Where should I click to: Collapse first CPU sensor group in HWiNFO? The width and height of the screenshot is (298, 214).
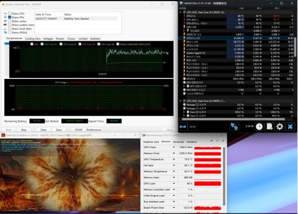tap(181, 12)
